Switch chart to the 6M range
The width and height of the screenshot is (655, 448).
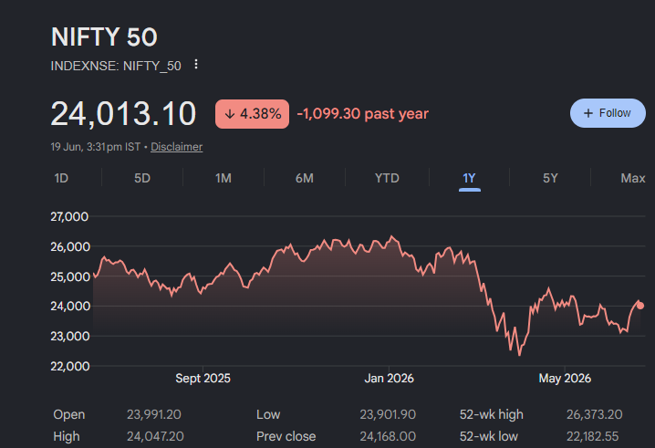304,179
